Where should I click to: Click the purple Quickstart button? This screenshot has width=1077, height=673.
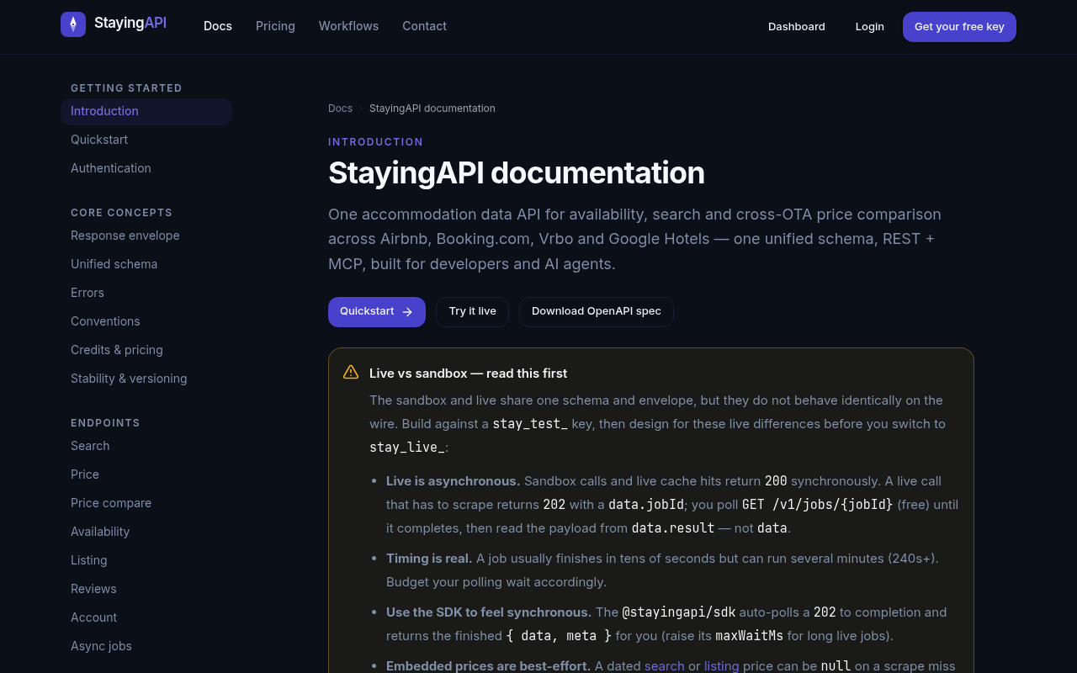point(376,312)
